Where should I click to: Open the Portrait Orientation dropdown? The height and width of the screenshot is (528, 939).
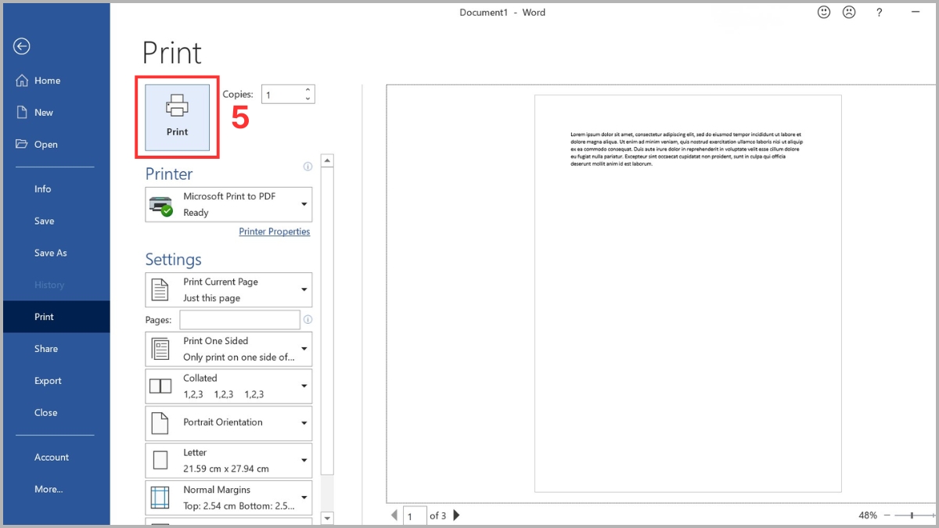[228, 422]
